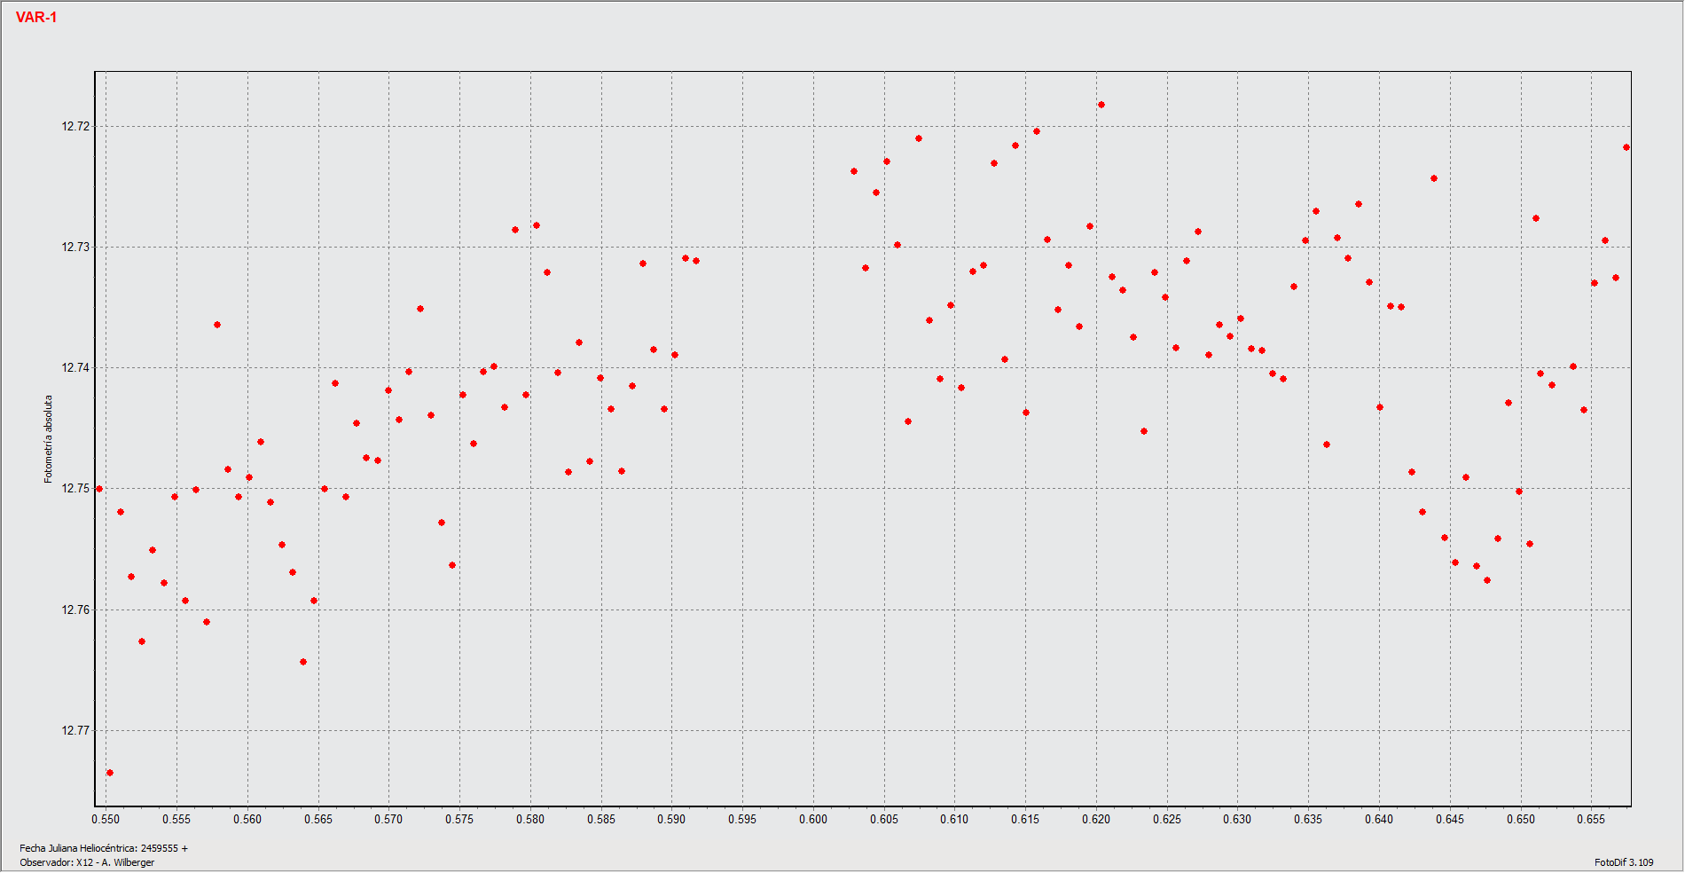Click the 0.550 x-axis tick label
This screenshot has height=873, width=1685.
click(x=106, y=820)
